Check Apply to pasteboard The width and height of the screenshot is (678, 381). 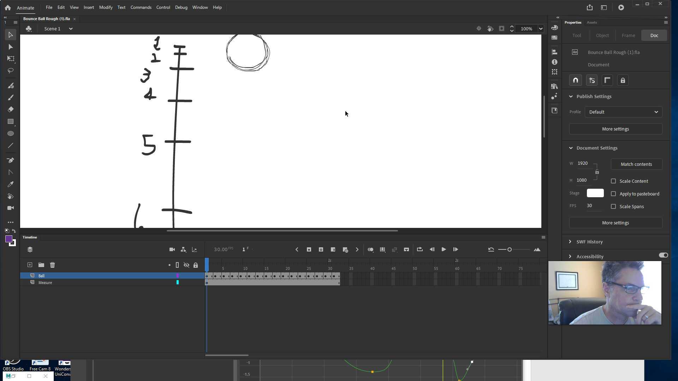[x=613, y=194]
